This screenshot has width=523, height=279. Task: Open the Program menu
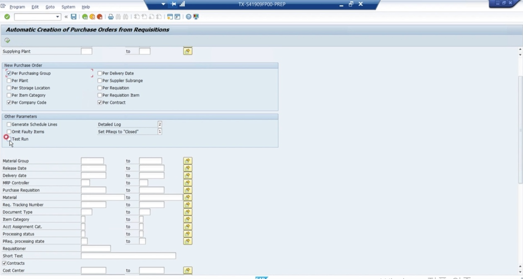click(x=17, y=7)
